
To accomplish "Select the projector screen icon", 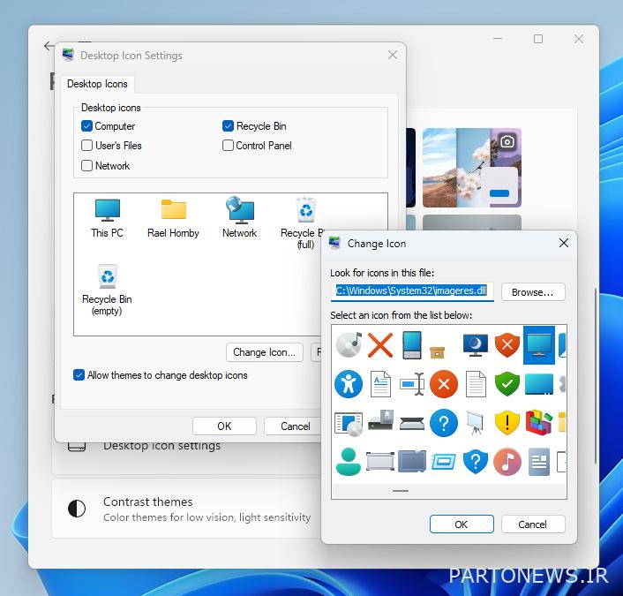I will [x=475, y=423].
